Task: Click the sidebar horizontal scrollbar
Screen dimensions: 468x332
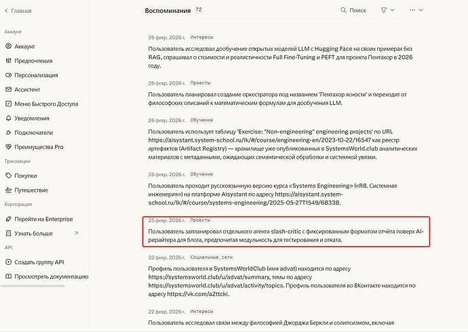Action: (33, 286)
